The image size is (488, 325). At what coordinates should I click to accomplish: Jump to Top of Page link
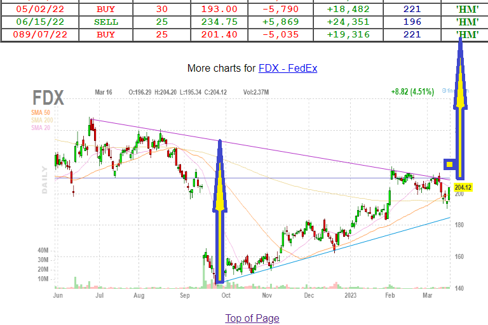point(252,318)
